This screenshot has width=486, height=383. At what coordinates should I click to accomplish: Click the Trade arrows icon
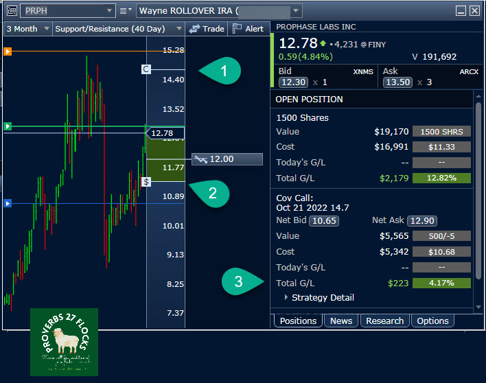tap(195, 29)
